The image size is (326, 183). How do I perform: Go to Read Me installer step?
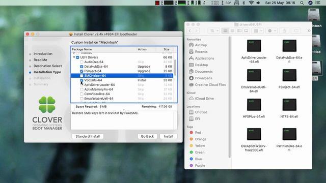pyautogui.click(x=40, y=60)
